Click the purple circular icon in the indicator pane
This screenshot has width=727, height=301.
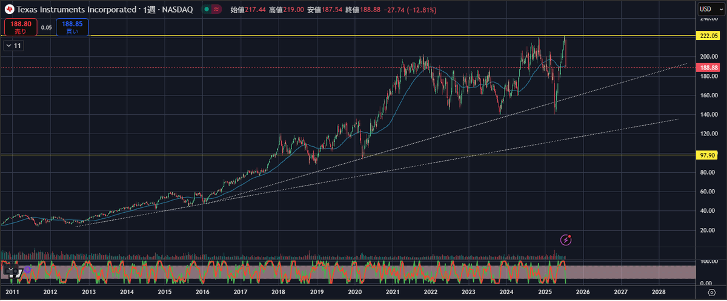[27, 268]
